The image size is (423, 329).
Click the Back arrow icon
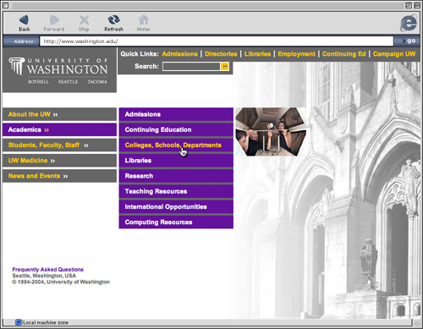24,20
